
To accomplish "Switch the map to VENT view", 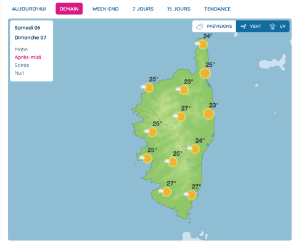I will pyautogui.click(x=250, y=27).
